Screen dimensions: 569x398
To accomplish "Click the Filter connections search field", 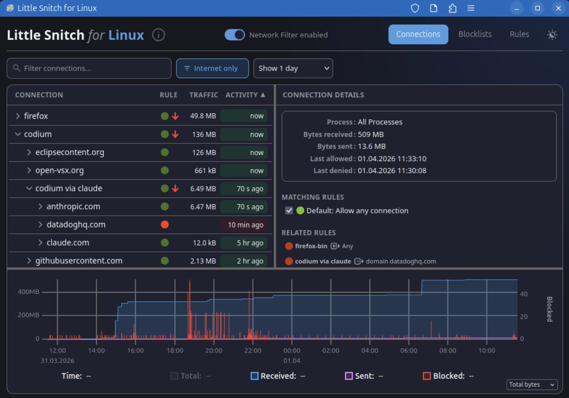I will click(89, 68).
